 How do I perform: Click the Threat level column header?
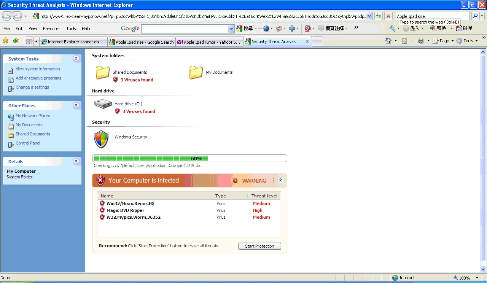click(264, 196)
